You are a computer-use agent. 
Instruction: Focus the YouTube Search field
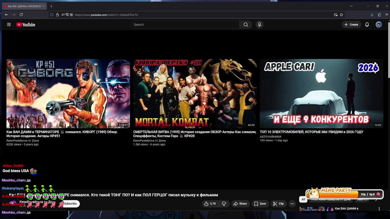[185, 25]
